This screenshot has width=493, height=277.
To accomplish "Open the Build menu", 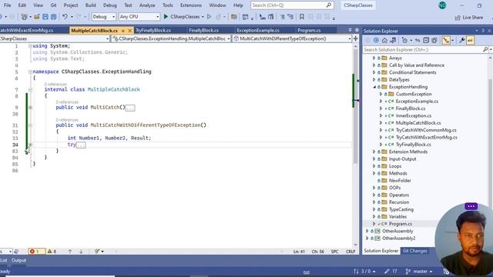I will pyautogui.click(x=91, y=5).
